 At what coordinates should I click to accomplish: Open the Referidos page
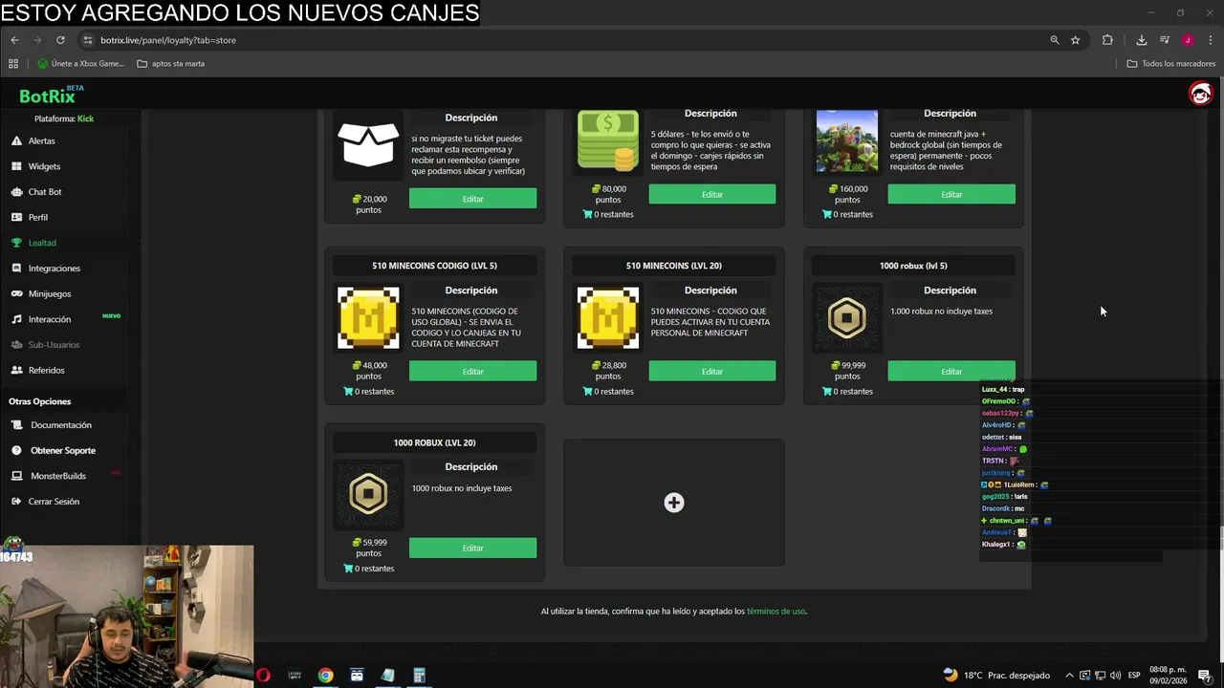(x=46, y=370)
